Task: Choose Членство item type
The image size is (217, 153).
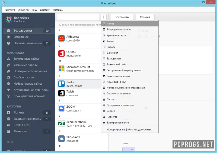Action: [x=130, y=117]
